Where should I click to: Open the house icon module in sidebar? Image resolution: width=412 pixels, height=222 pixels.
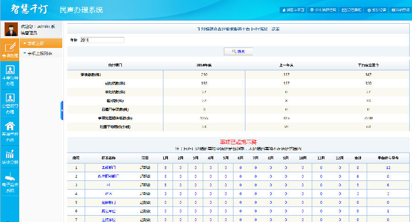(x=10, y=126)
